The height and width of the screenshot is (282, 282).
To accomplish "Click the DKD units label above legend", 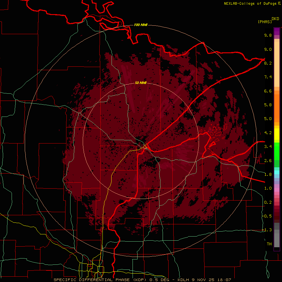I will [275, 19].
